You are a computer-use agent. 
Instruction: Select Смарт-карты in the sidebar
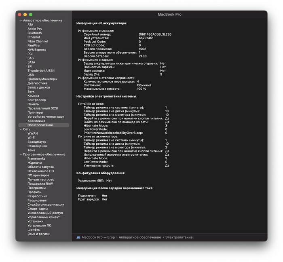[x=38, y=209]
